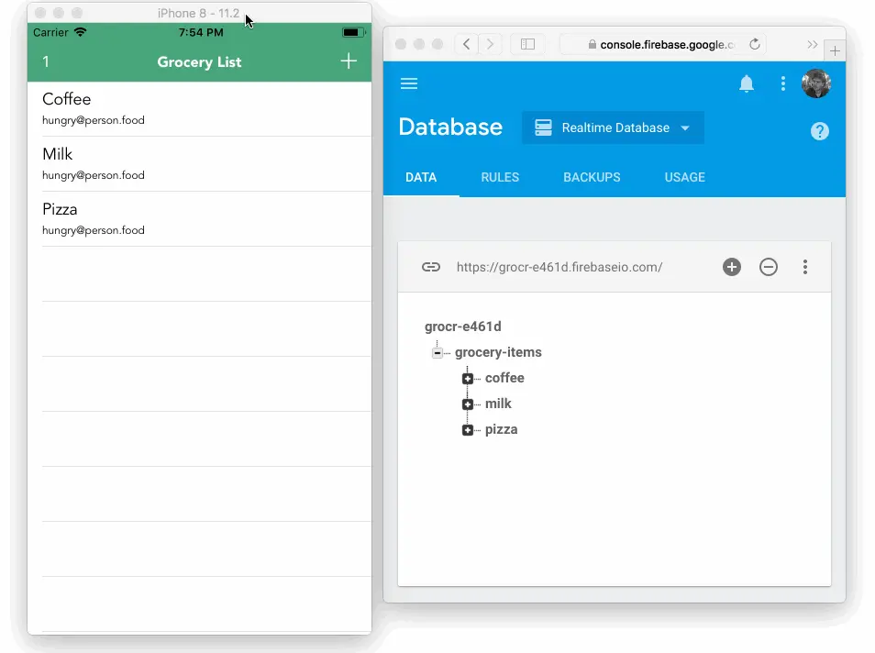Open a new Safari tab
875x653 pixels.
835,51
